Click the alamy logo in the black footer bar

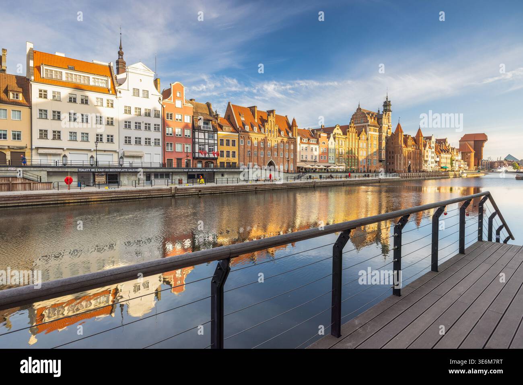[41, 366]
